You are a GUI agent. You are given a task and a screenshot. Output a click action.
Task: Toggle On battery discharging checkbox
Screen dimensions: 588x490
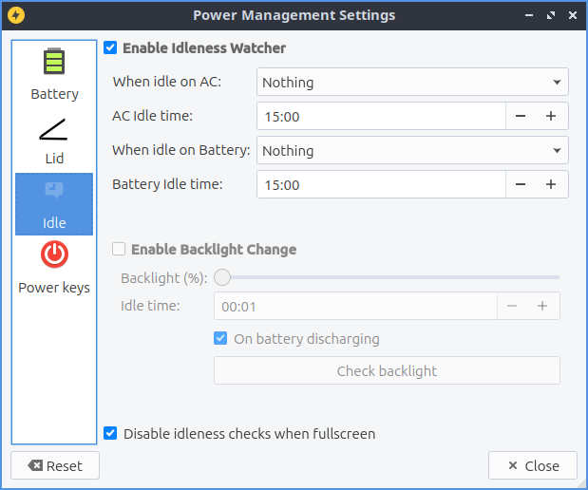point(220,338)
